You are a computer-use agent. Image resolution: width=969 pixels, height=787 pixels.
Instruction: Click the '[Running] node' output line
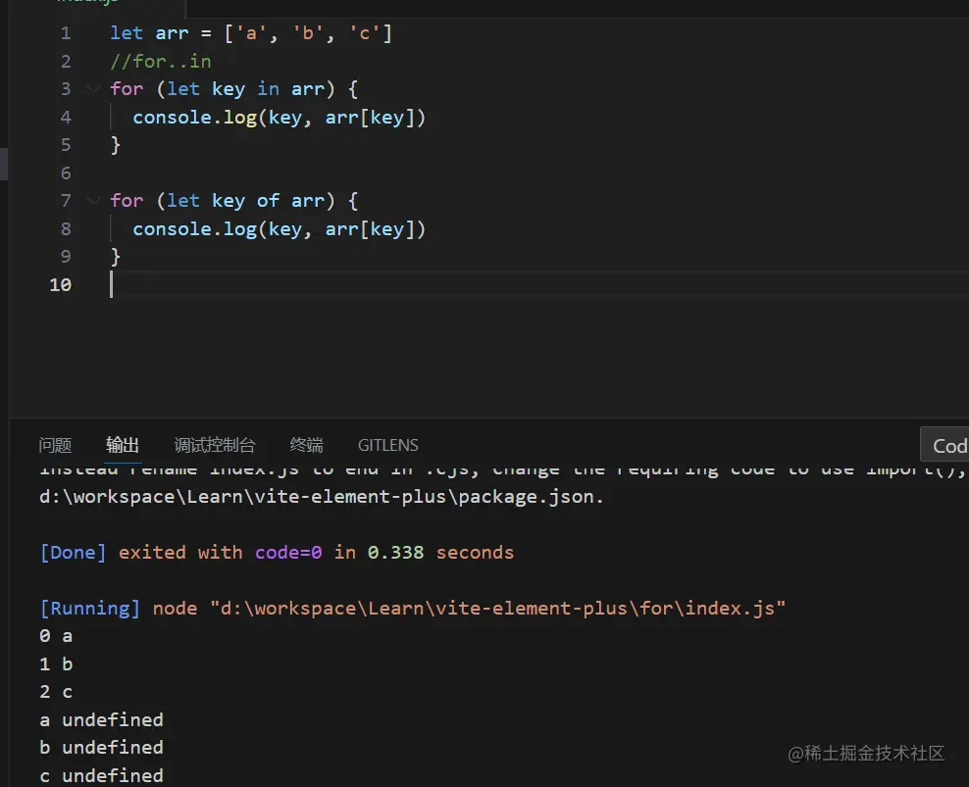412,609
